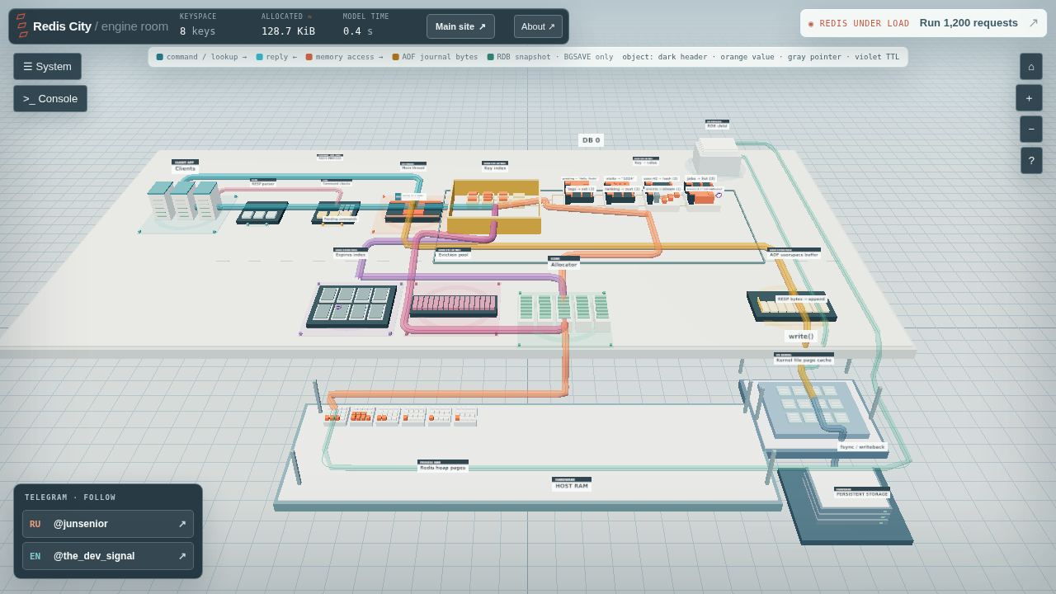Click the "Eviction pool" label

click(x=453, y=255)
